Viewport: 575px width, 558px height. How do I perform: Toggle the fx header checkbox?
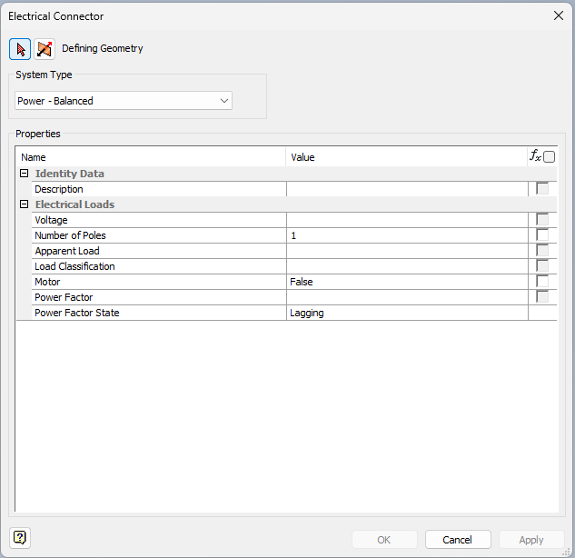pyautogui.click(x=549, y=156)
